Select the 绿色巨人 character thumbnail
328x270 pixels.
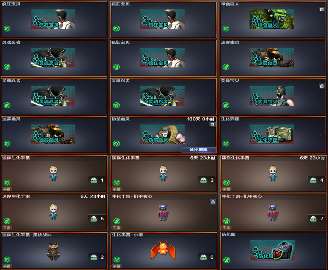(x=272, y=19)
